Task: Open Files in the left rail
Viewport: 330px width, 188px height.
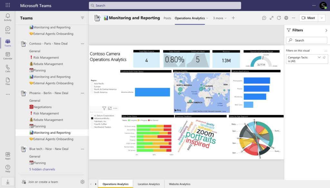Action: click(8, 81)
